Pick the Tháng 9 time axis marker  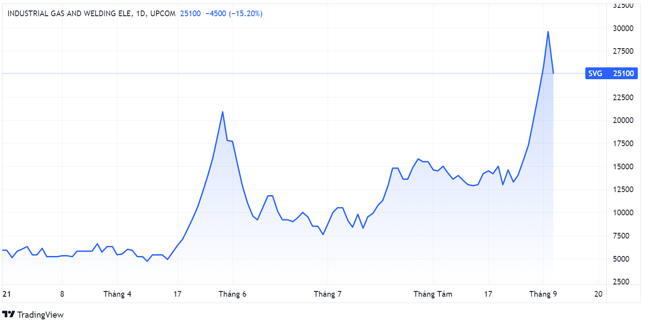tap(543, 294)
